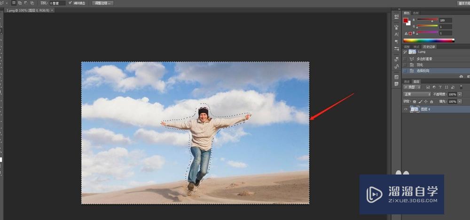
Task: Open the Clone Source dock icon
Action: point(397,59)
